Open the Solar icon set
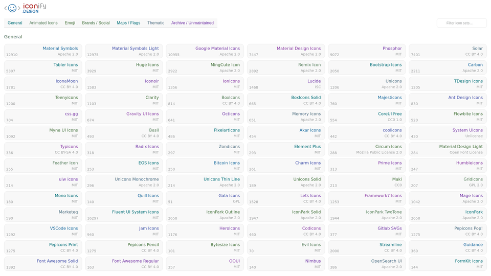This screenshot has width=491, height=276. click(x=448, y=51)
